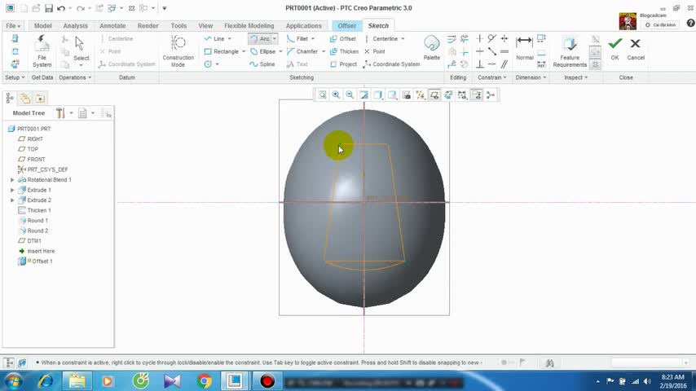The width and height of the screenshot is (696, 391).
Task: Toggle Sketch View in graphics toolbar
Action: tap(448, 95)
